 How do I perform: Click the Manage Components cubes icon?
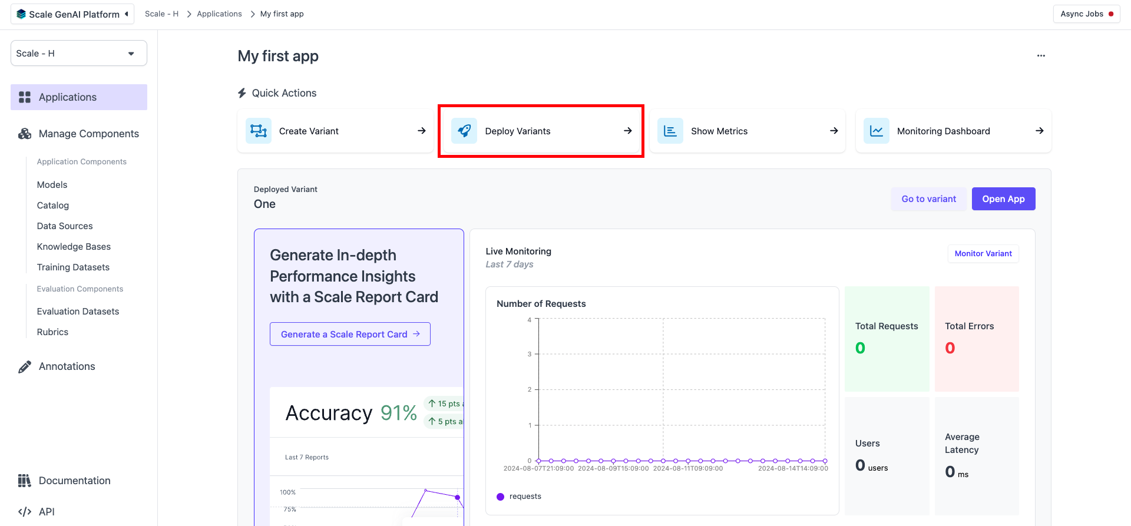(x=25, y=134)
